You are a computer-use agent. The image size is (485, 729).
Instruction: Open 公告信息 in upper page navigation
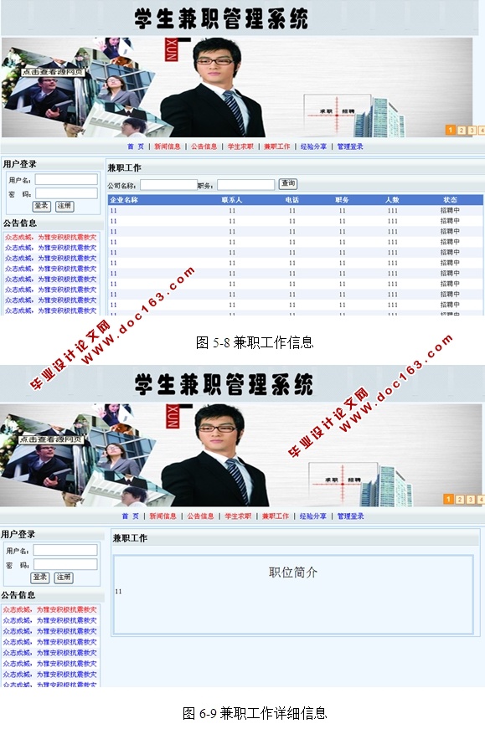point(204,146)
